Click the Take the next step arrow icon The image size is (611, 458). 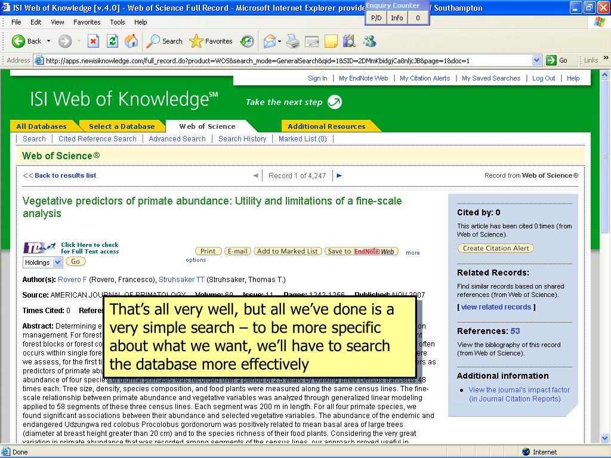[x=334, y=102]
